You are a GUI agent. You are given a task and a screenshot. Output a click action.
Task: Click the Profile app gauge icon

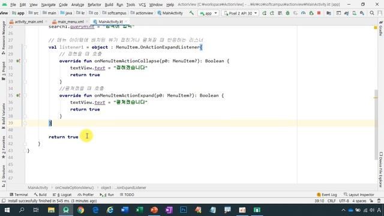303,13
